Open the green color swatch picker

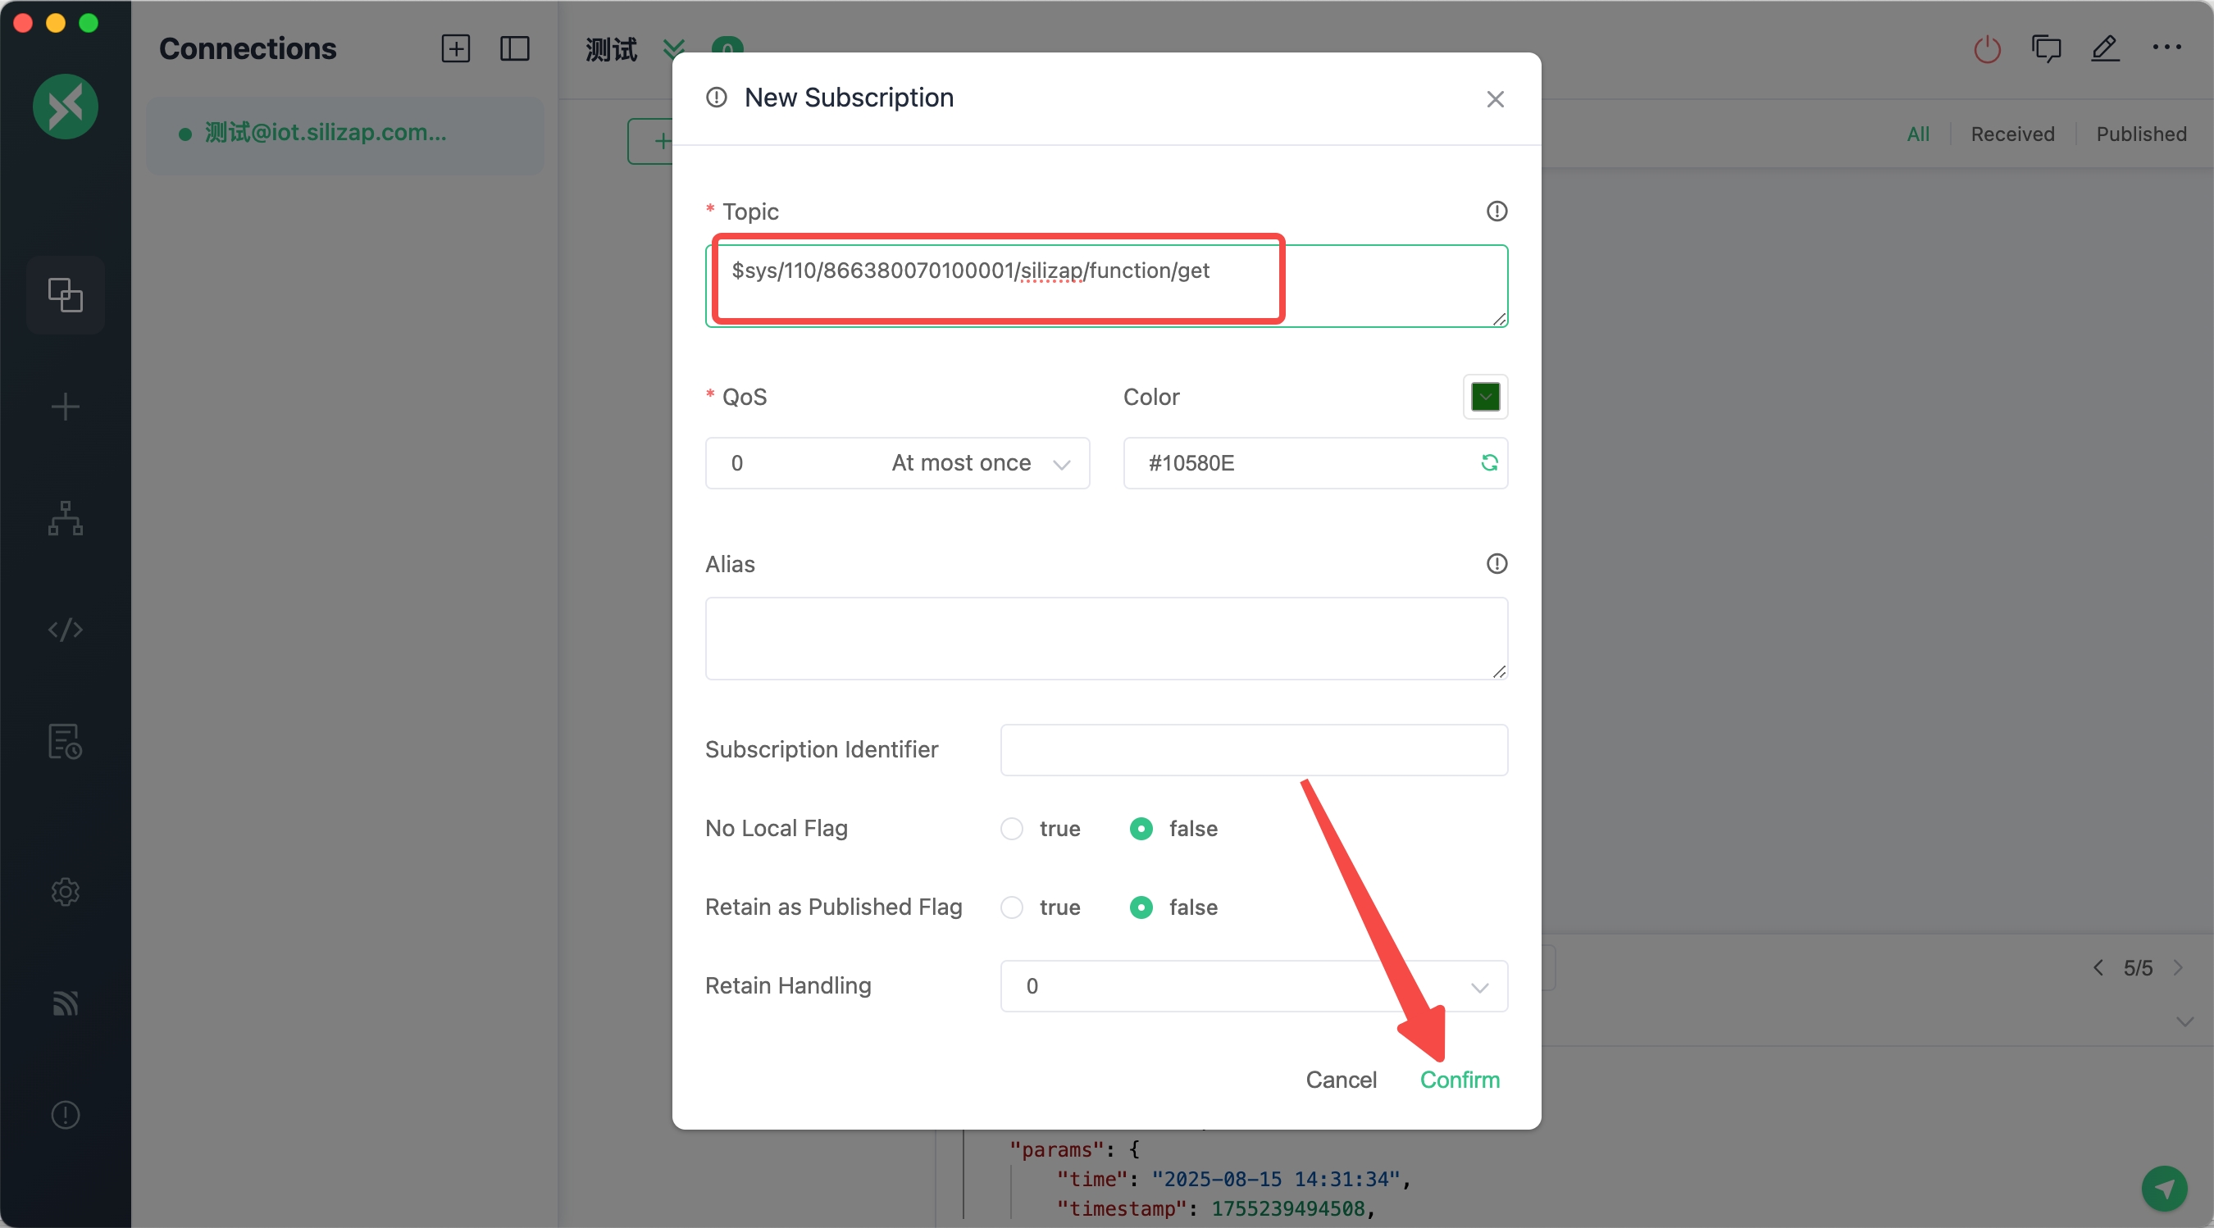coord(1484,397)
